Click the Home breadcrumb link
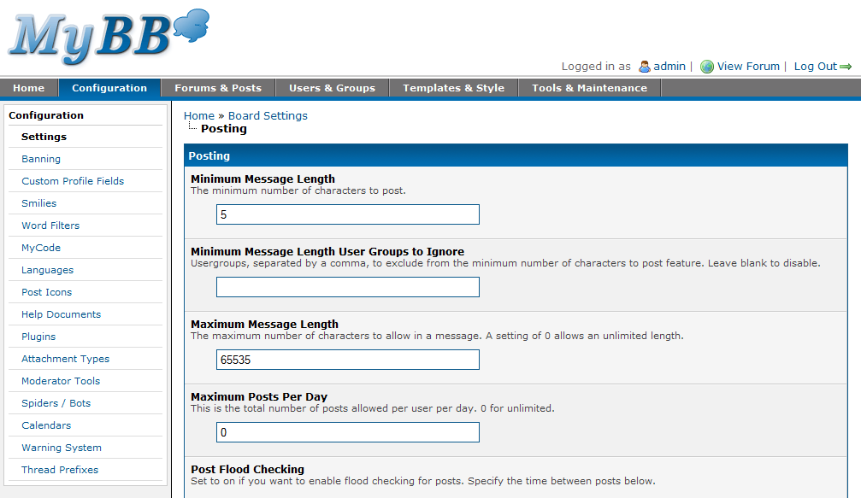This screenshot has width=861, height=498. click(x=198, y=116)
